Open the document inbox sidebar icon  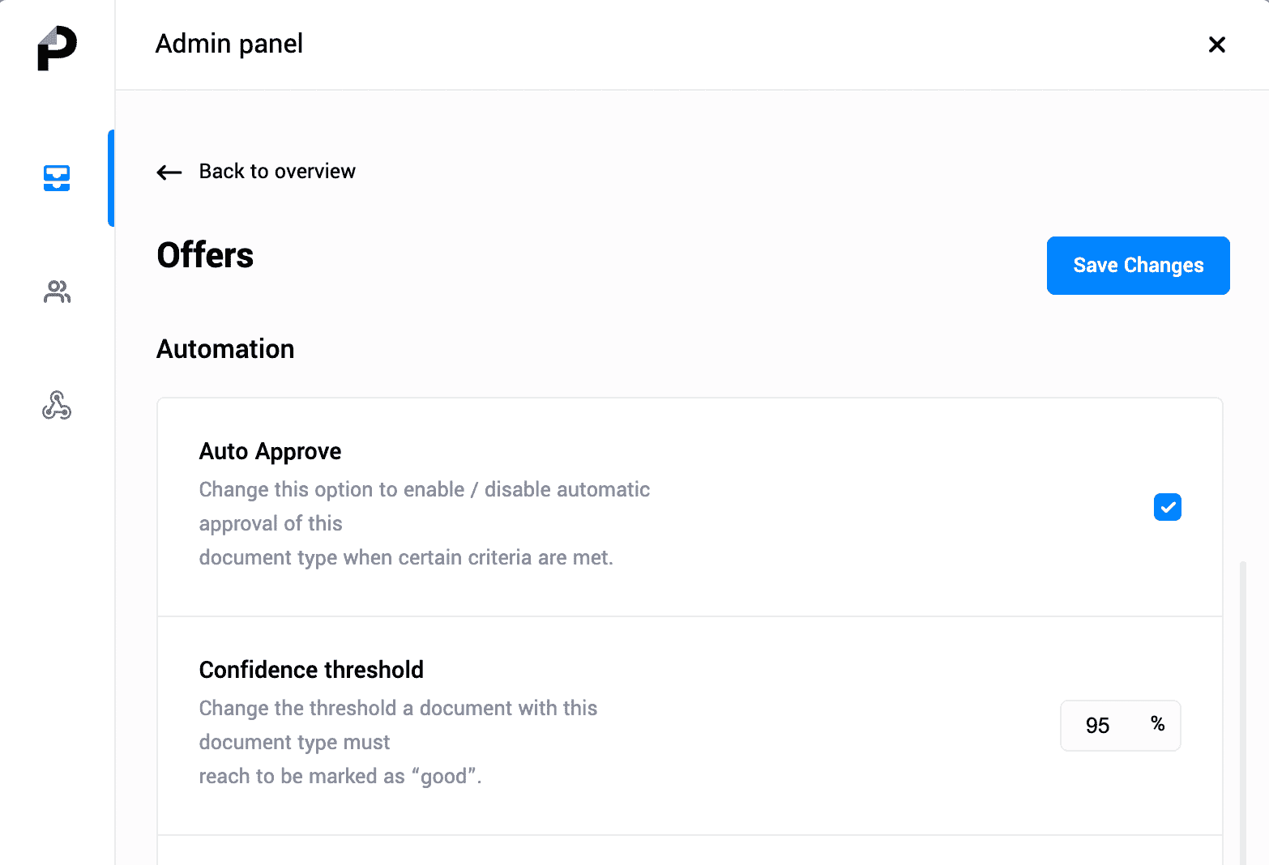(57, 177)
